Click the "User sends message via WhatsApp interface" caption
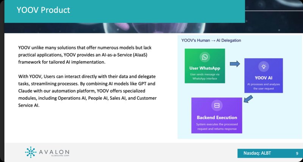Screen dimensions: 303x162 point(205,77)
